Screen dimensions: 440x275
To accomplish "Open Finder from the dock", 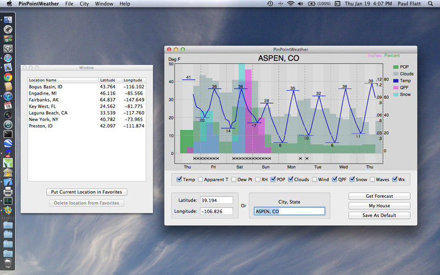I will pos(8,20).
